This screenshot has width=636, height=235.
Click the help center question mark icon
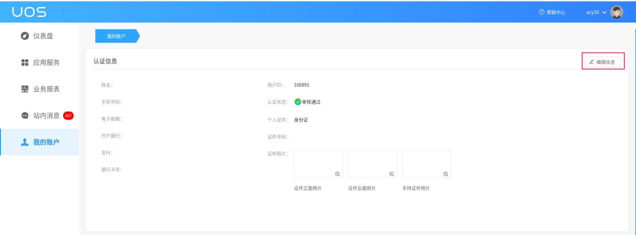point(542,12)
